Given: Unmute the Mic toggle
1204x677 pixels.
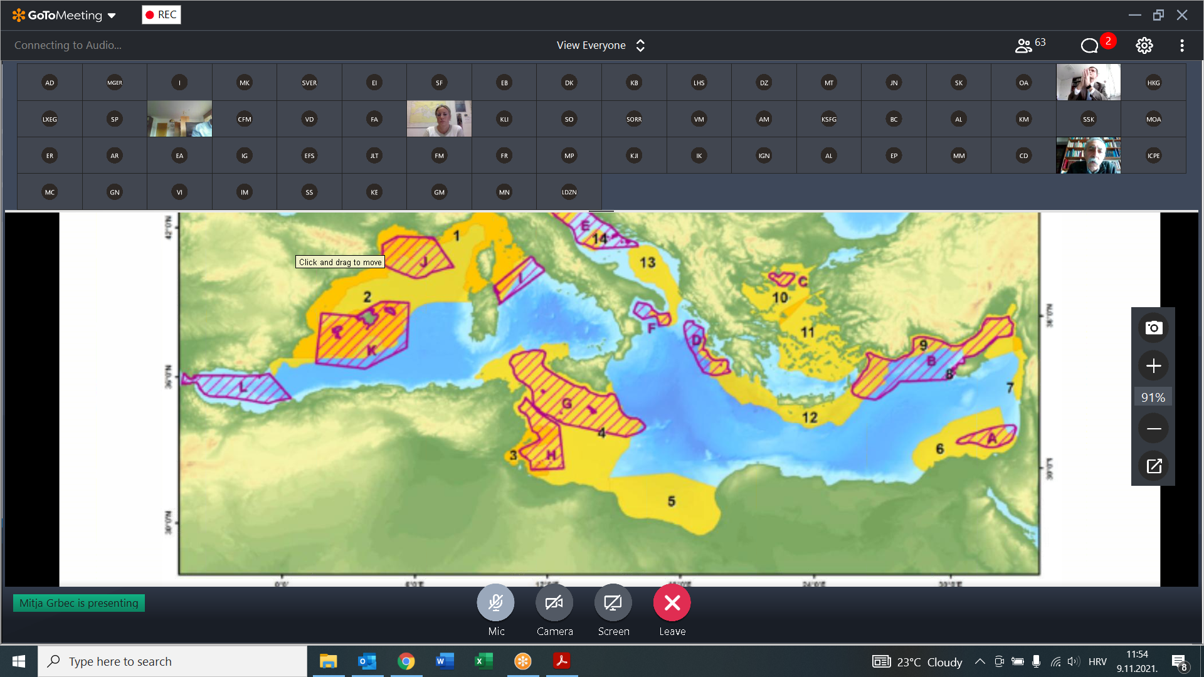Looking at the screenshot, I should [495, 603].
